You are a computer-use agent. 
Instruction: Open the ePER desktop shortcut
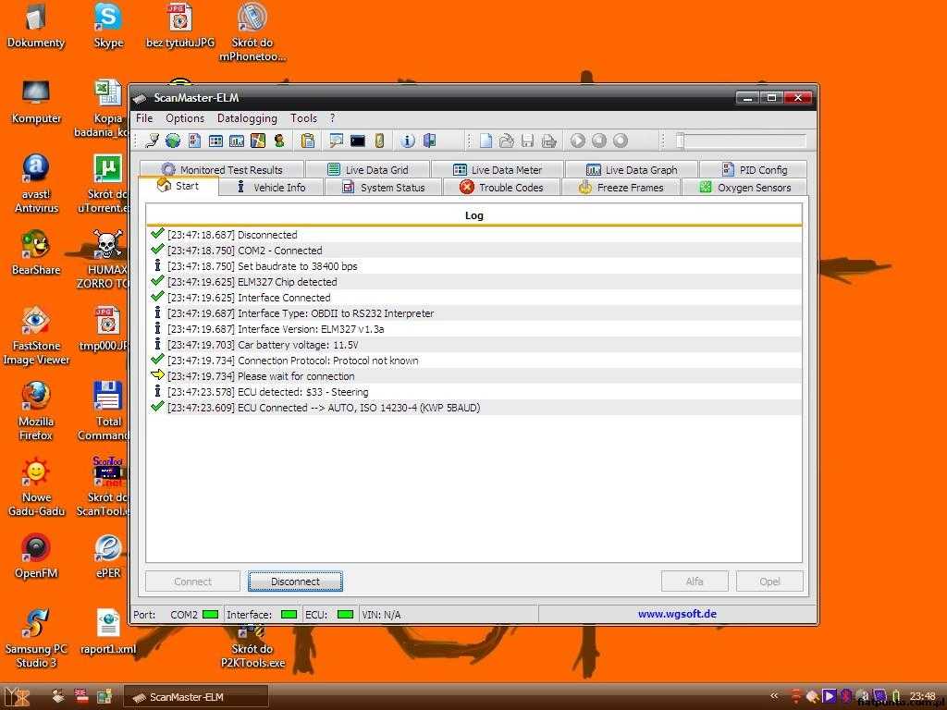(x=109, y=556)
